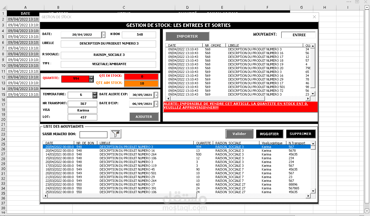Image resolution: width=370 pixels, height=216 pixels.
Task: Click the NR TRANSPORT field
Action: click(83, 104)
